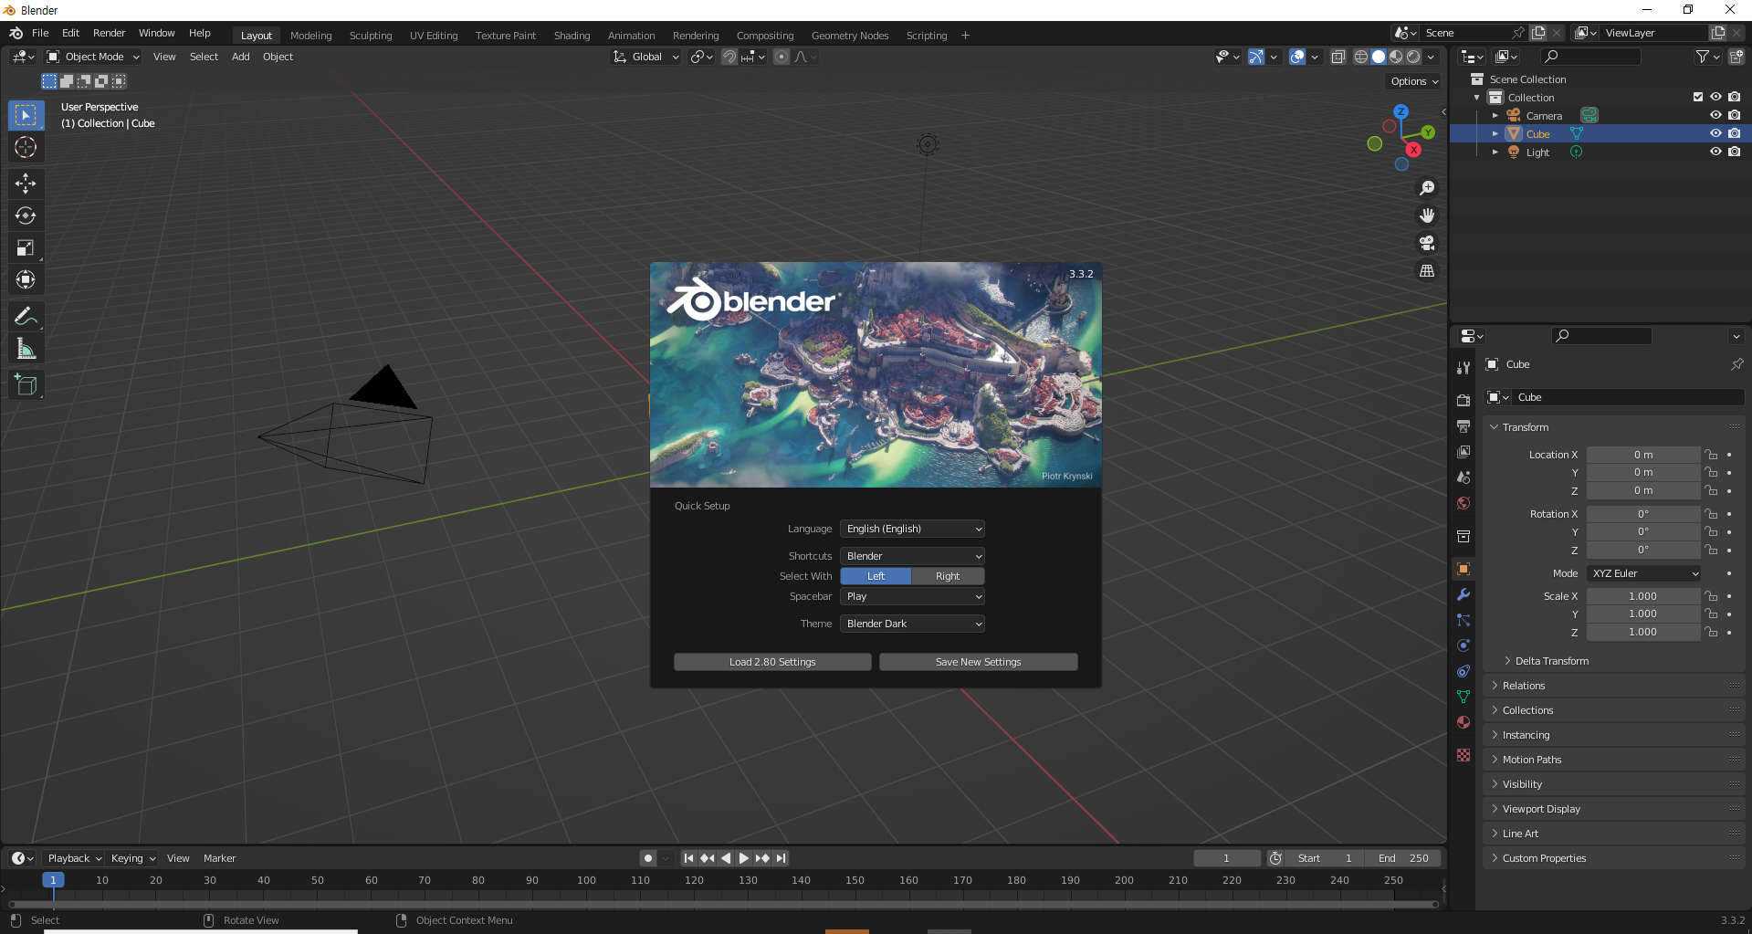Click Save New Settings button
The height and width of the screenshot is (934, 1752).
pyautogui.click(x=978, y=662)
